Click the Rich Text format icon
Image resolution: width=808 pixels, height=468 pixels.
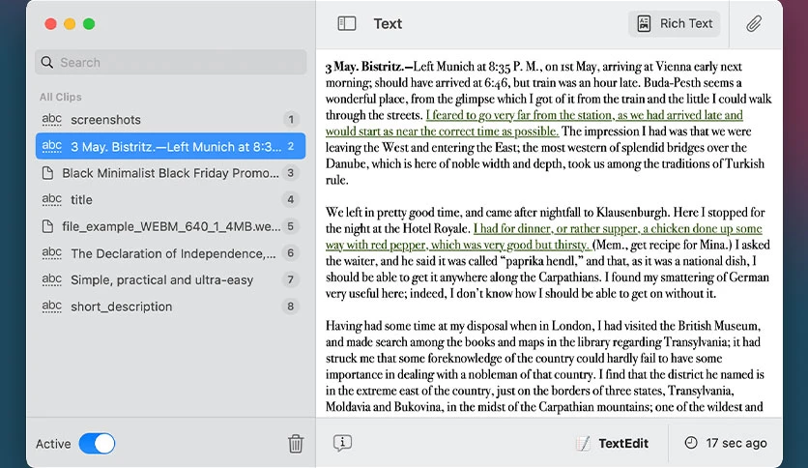[x=644, y=24]
